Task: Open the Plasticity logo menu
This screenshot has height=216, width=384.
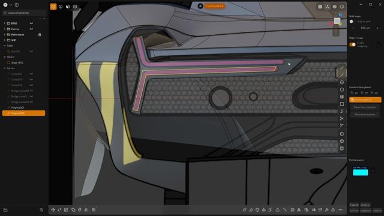Action: 5,5
